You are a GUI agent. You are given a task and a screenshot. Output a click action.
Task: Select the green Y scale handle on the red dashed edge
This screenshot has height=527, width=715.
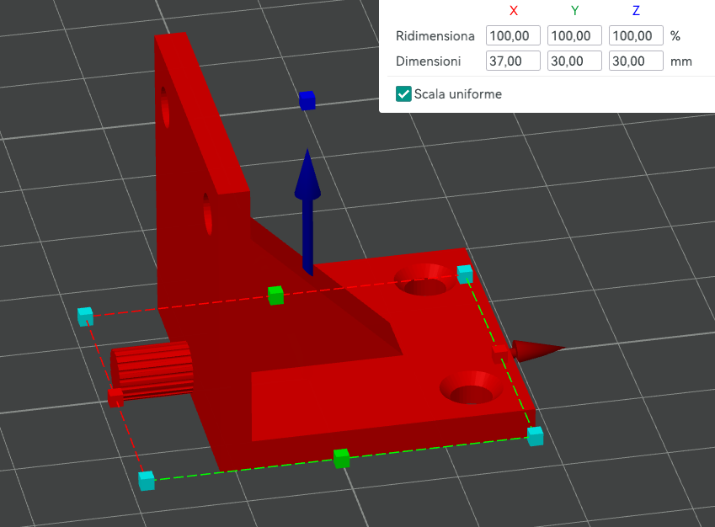275,295
